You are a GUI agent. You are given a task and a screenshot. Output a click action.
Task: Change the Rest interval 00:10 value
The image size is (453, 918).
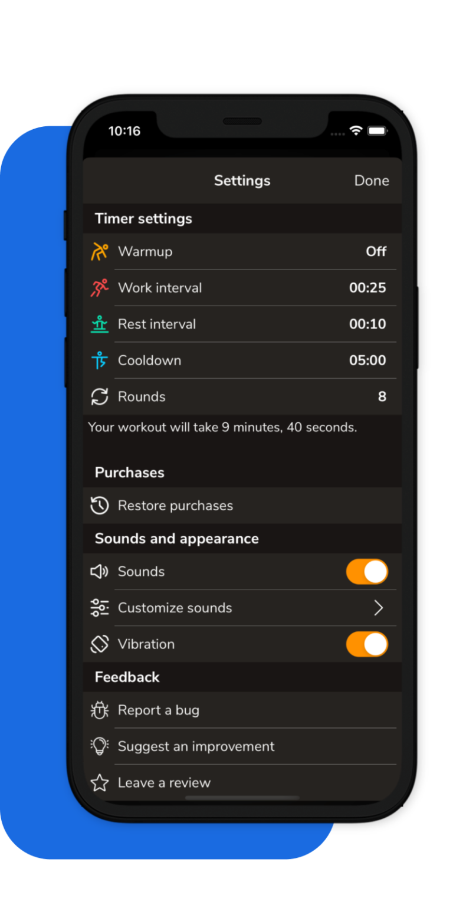point(367,324)
